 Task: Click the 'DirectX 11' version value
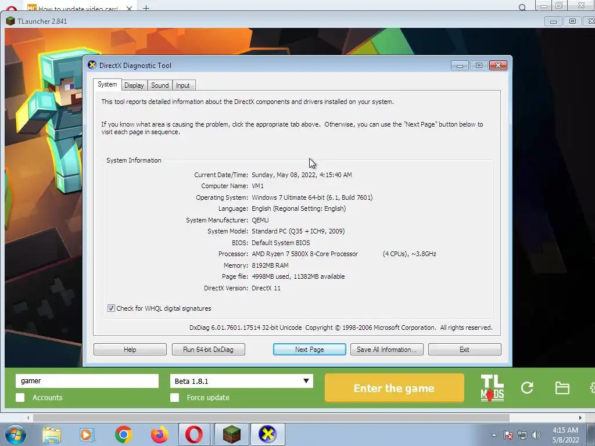(x=266, y=288)
